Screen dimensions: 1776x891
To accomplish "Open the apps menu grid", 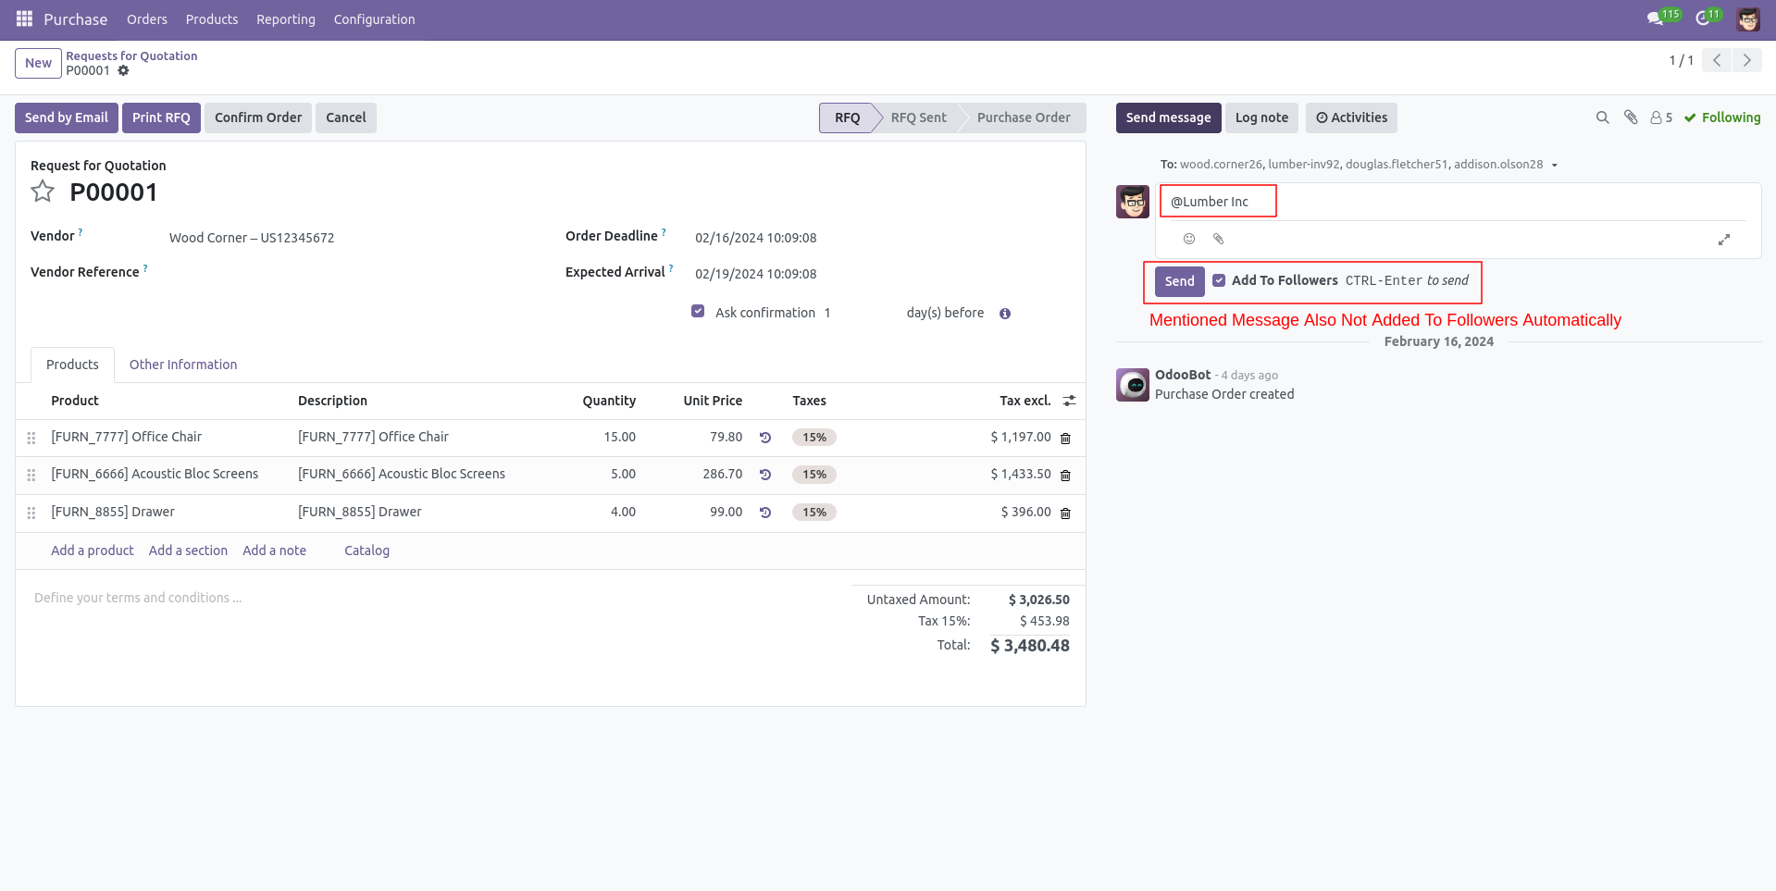I will tap(23, 18).
